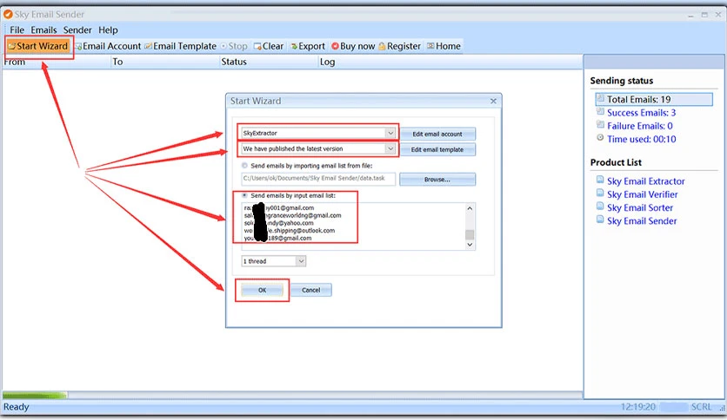This screenshot has width=727, height=420.
Task: Click the icon beside Sky Email Sorter
Action: coord(600,207)
